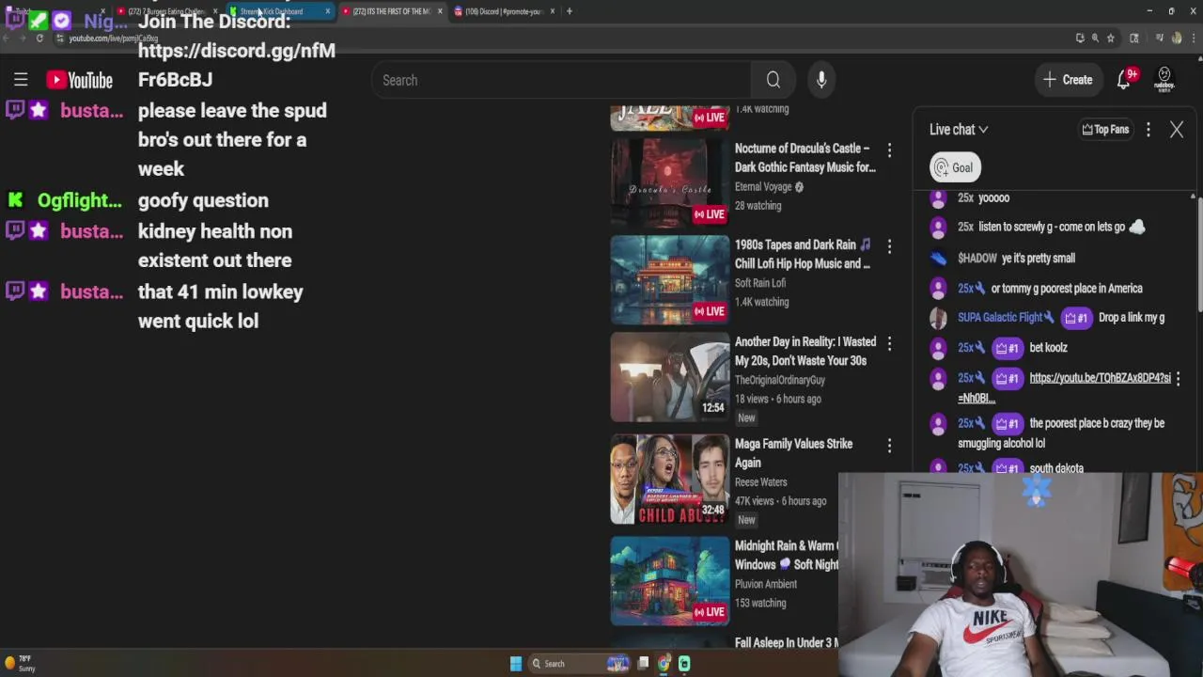The image size is (1203, 677).
Task: Open the YouTube hamburger guide menu
Action: pyautogui.click(x=21, y=80)
